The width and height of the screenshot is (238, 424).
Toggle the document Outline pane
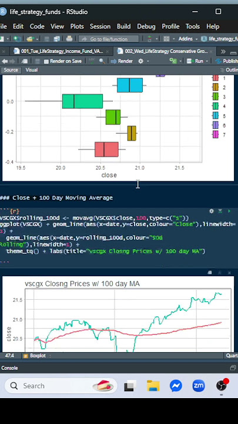(x=229, y=70)
